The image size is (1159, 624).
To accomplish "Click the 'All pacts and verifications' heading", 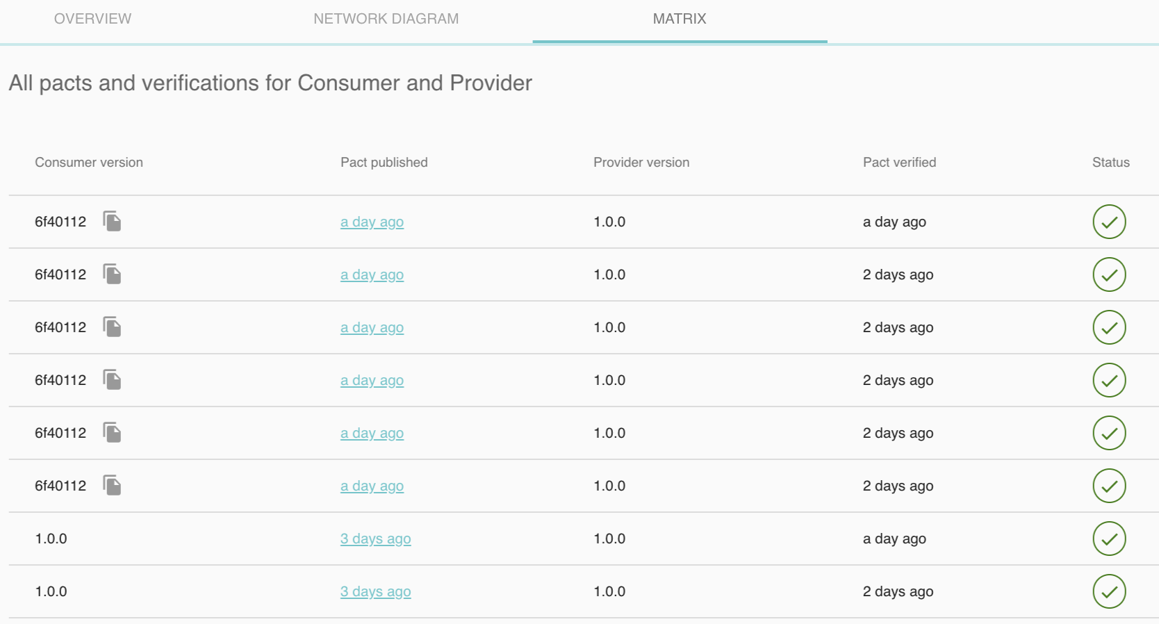I will [x=270, y=83].
